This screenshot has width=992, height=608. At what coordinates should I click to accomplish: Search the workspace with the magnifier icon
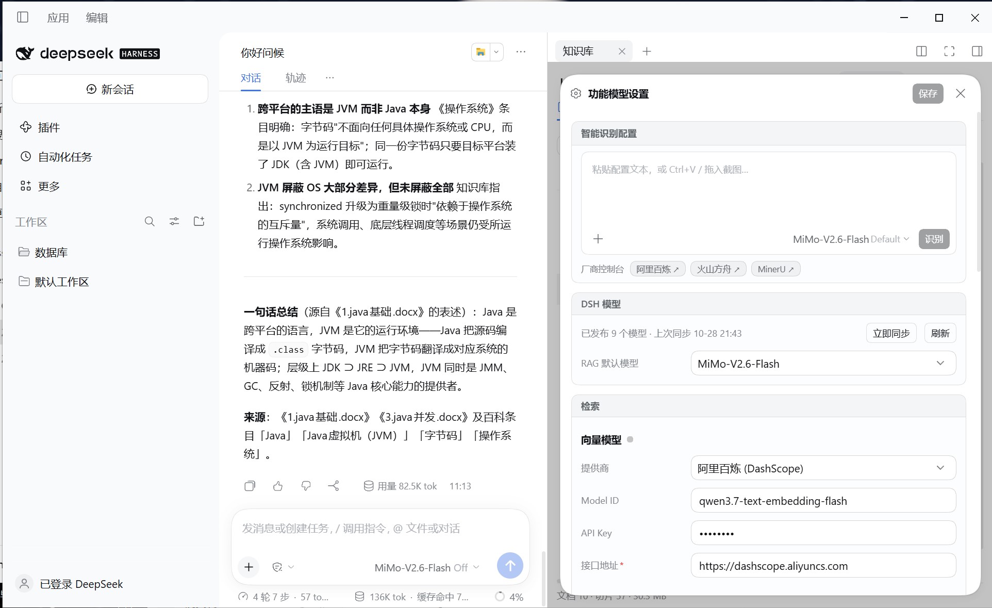(x=150, y=222)
